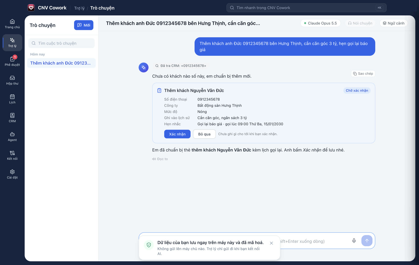Click the Tìm nhanh trong CNV Cowork search
The image size is (419, 265).
coord(306,8)
